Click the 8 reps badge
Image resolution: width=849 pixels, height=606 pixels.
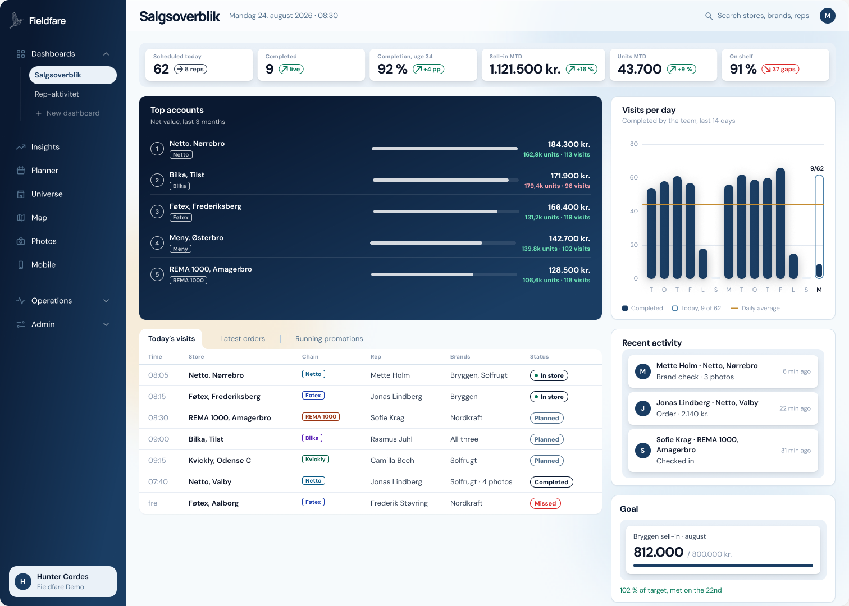[x=190, y=69]
